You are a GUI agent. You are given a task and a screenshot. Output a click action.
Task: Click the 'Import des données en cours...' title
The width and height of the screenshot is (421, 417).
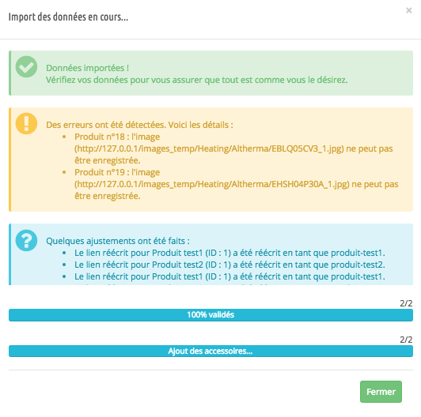pyautogui.click(x=68, y=17)
